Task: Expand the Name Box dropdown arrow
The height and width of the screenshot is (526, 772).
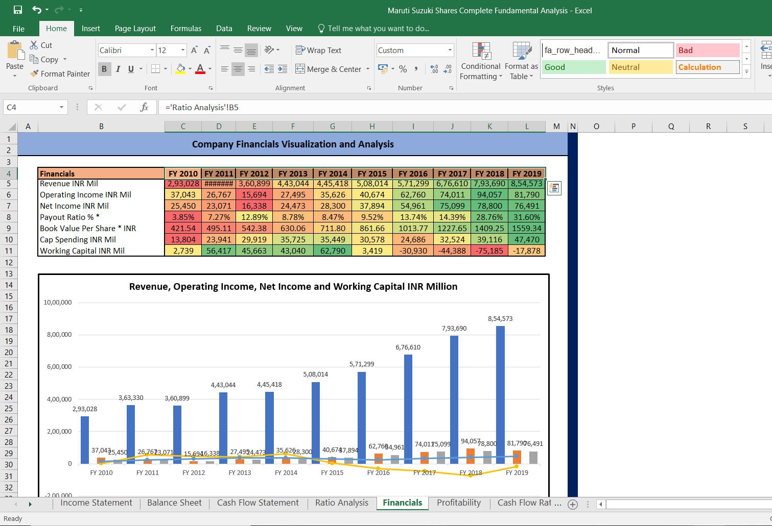Action: point(61,107)
